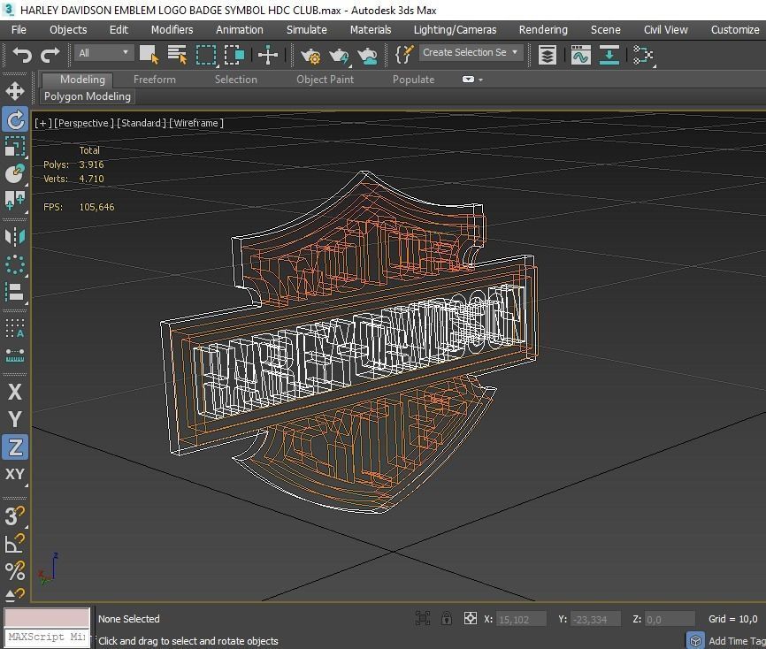The height and width of the screenshot is (649, 766).
Task: Choose Rectangular Selection Region tool
Action: click(x=206, y=54)
